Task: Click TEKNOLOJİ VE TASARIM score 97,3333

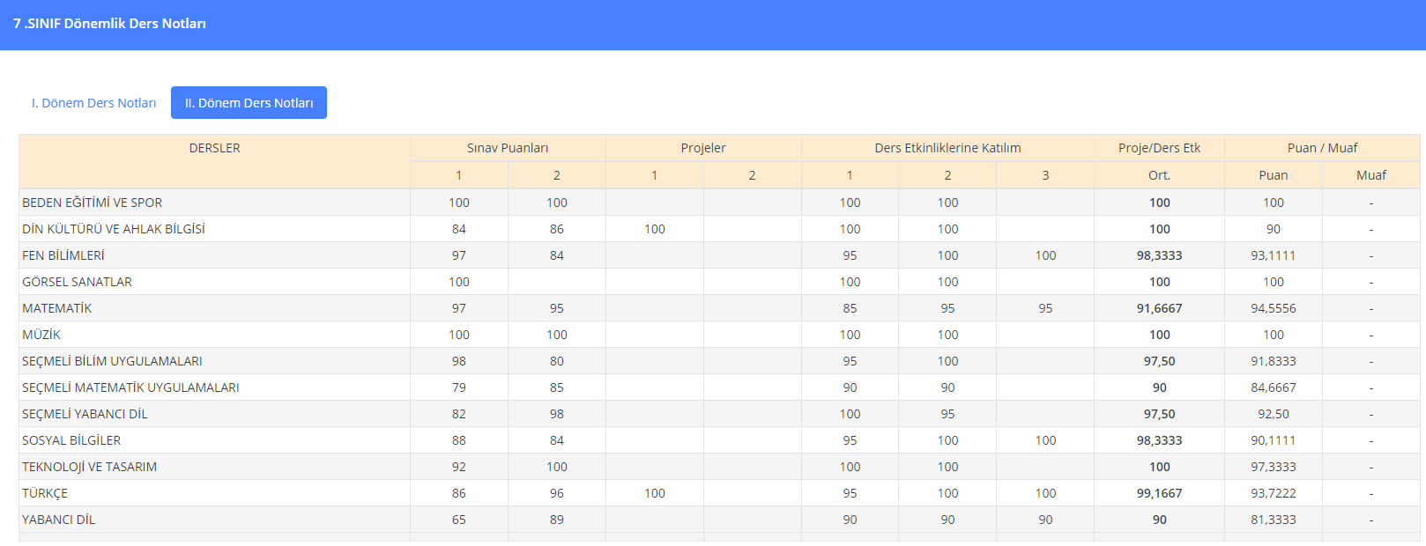Action: tap(1274, 467)
